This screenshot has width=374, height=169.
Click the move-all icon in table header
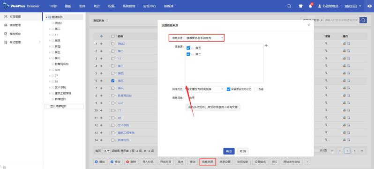click(x=101, y=36)
